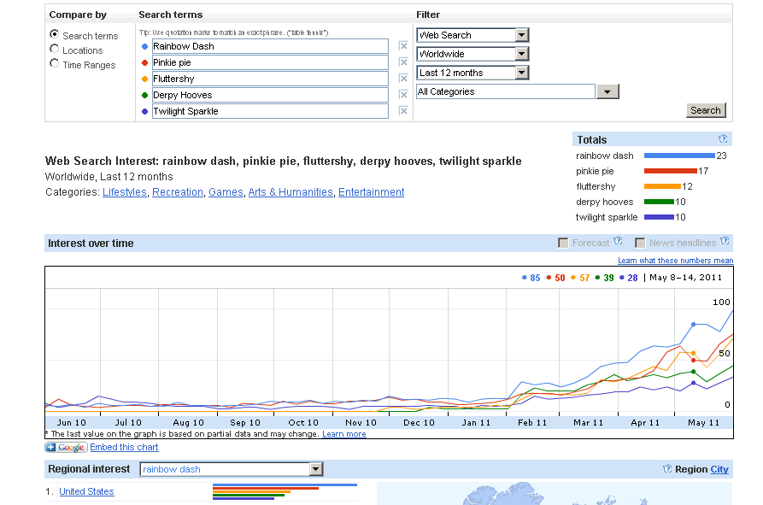
Task: Expand the All Categories dropdown arrow
Action: (x=607, y=91)
